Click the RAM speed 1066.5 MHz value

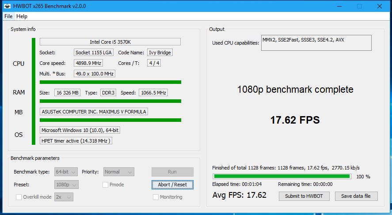pos(153,93)
